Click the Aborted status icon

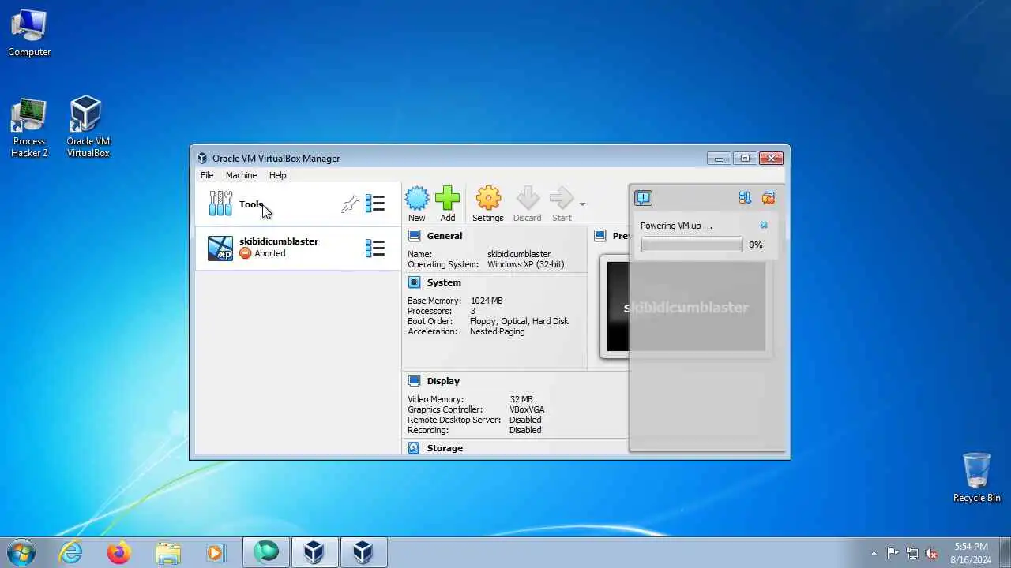tap(245, 253)
